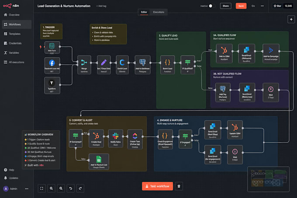
Task: Switch to the Editor tab
Action: tap(144, 12)
